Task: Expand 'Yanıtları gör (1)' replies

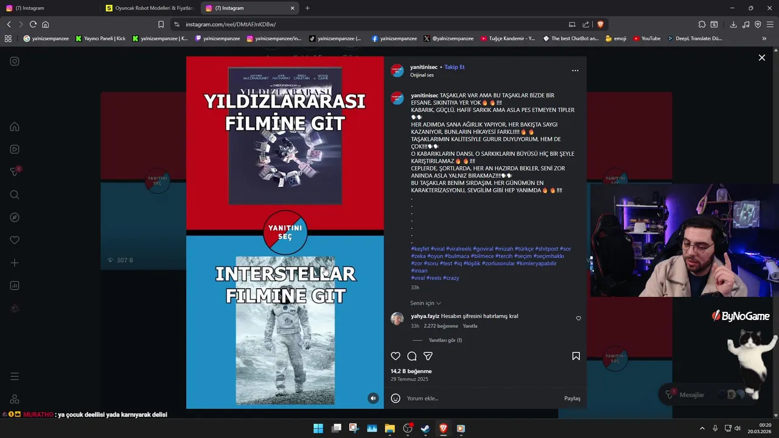Action: (x=445, y=340)
